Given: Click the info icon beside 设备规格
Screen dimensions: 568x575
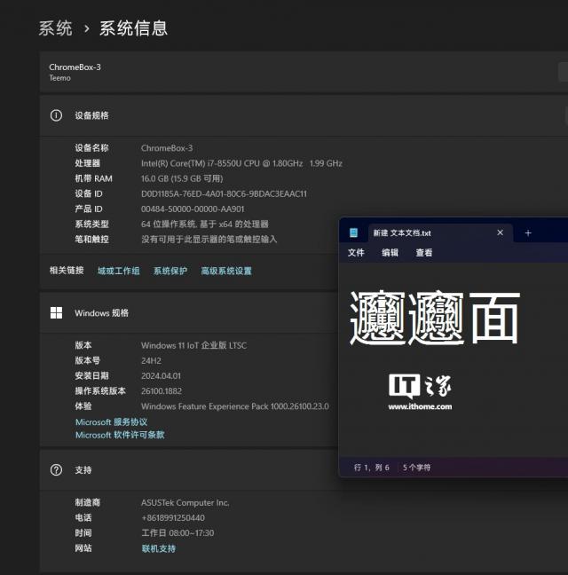Looking at the screenshot, I should coord(56,115).
